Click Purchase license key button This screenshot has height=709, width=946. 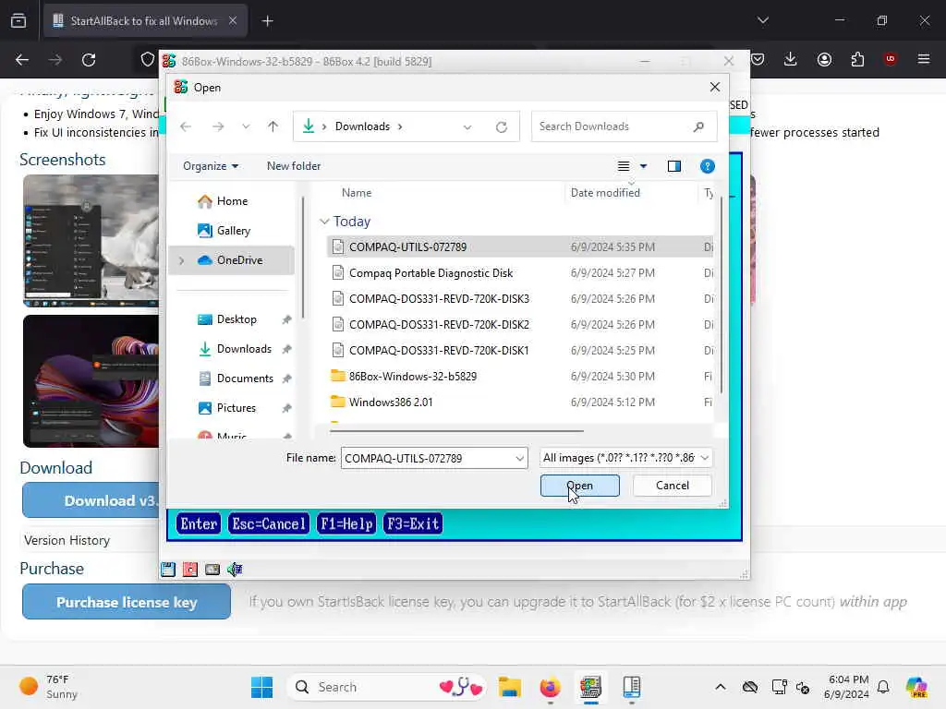(127, 602)
